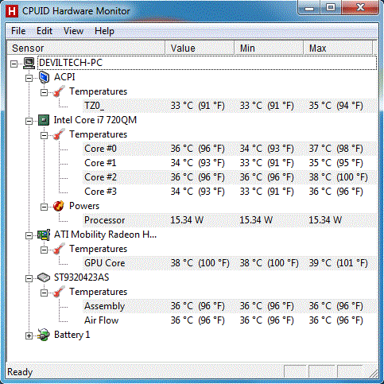384x384 pixels.
Task: Collapse the ATI Mobility Radeon node
Action: pyautogui.click(x=29, y=235)
